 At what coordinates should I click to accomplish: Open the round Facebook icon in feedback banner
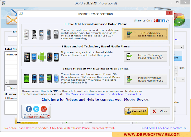tap(29, 109)
